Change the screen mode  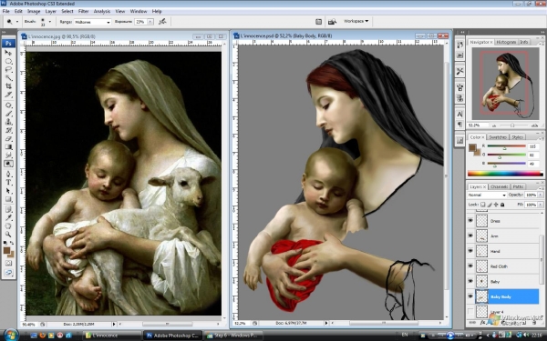[x=8, y=273]
